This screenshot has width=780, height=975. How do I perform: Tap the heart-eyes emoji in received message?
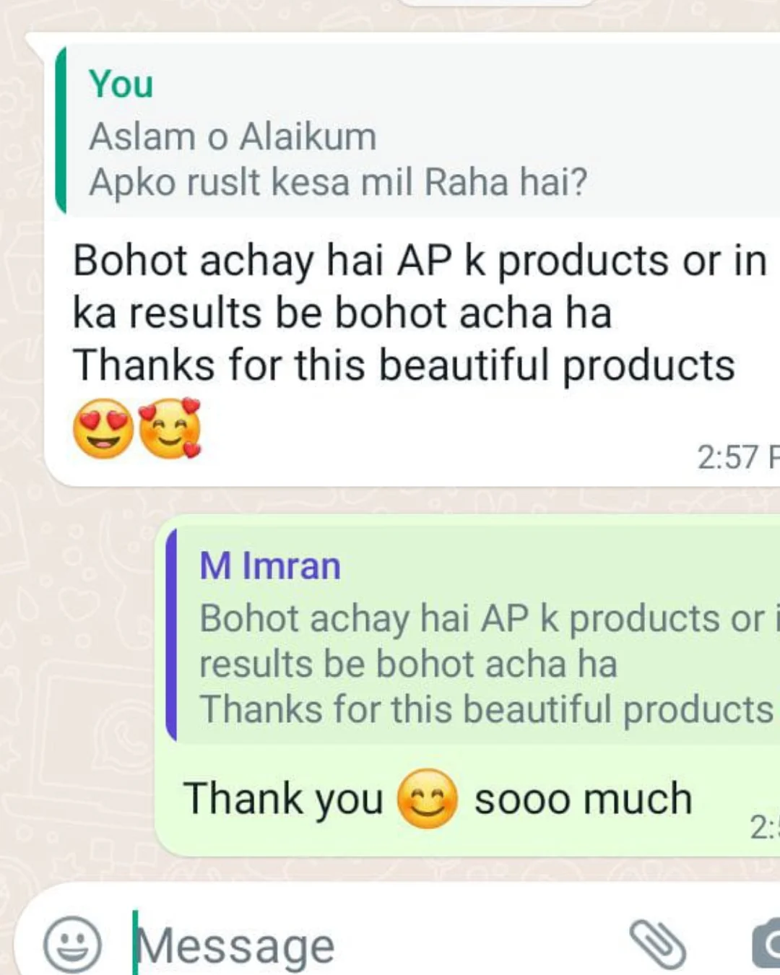(x=103, y=428)
